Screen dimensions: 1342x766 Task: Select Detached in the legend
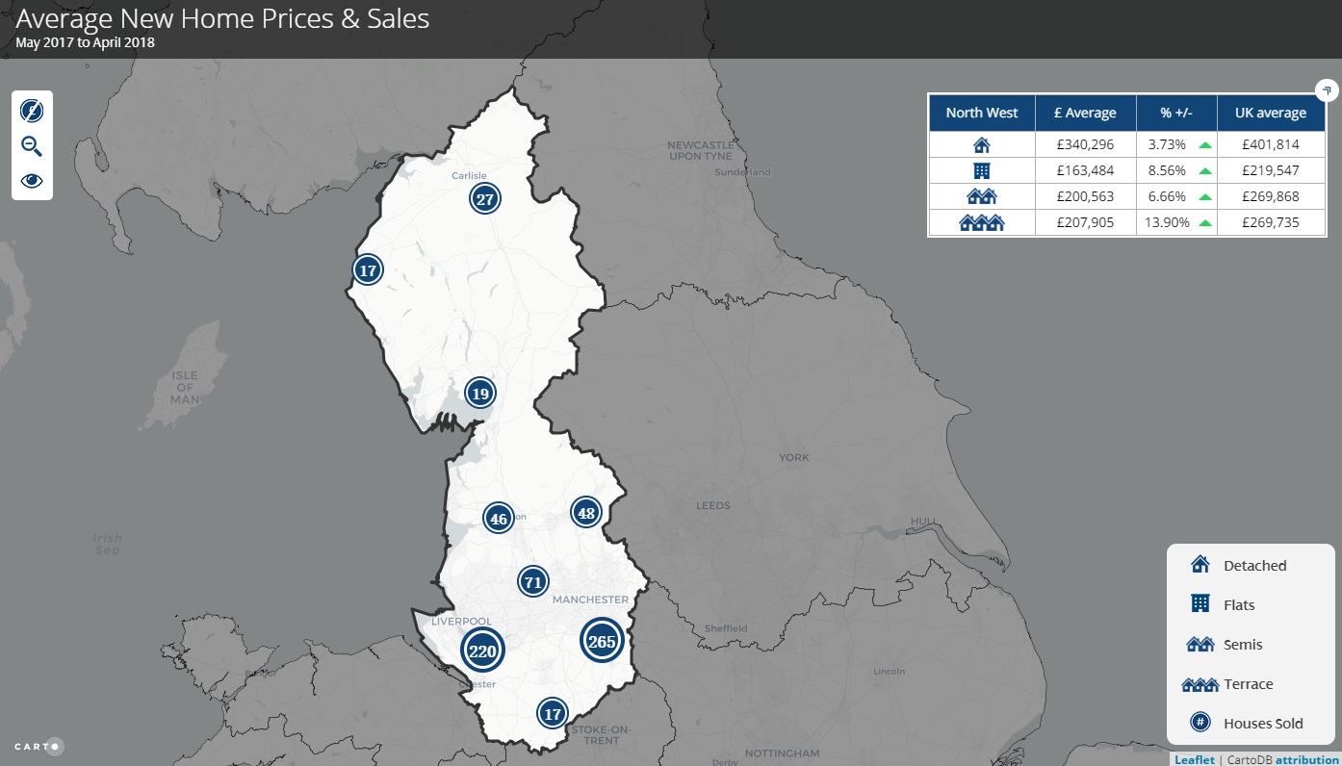(1253, 566)
